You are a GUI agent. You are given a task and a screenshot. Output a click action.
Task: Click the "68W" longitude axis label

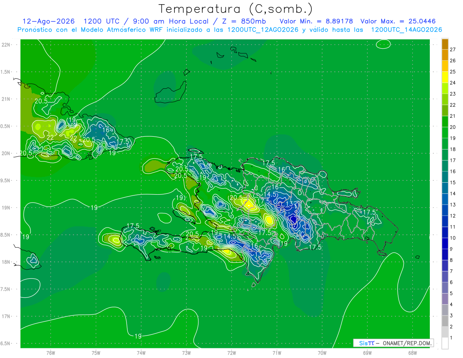[x=412, y=353]
